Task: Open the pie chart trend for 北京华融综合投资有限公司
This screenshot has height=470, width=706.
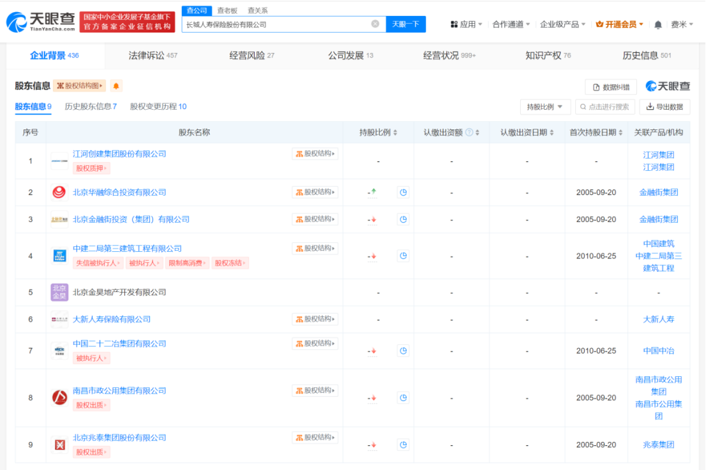Action: [x=403, y=193]
